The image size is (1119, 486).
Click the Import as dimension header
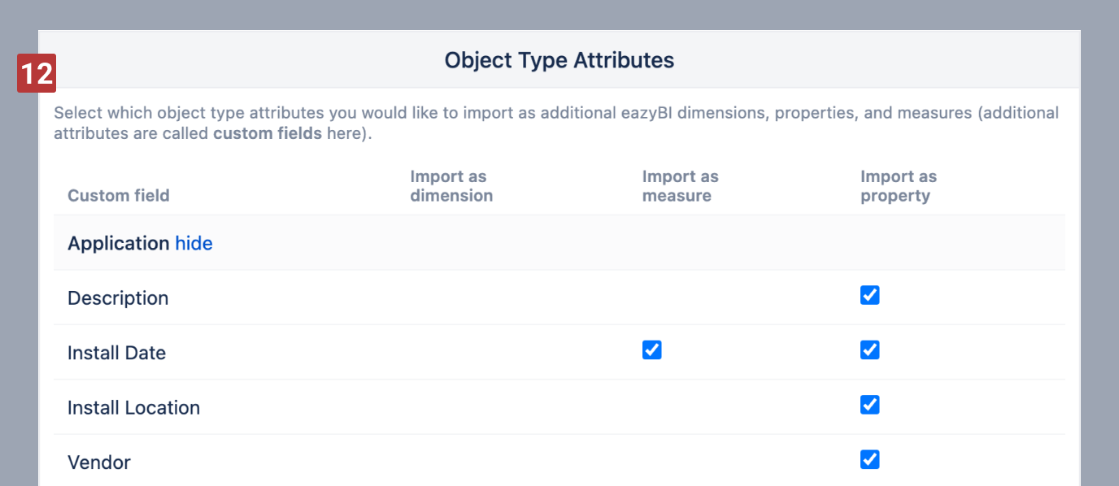pyautogui.click(x=451, y=186)
